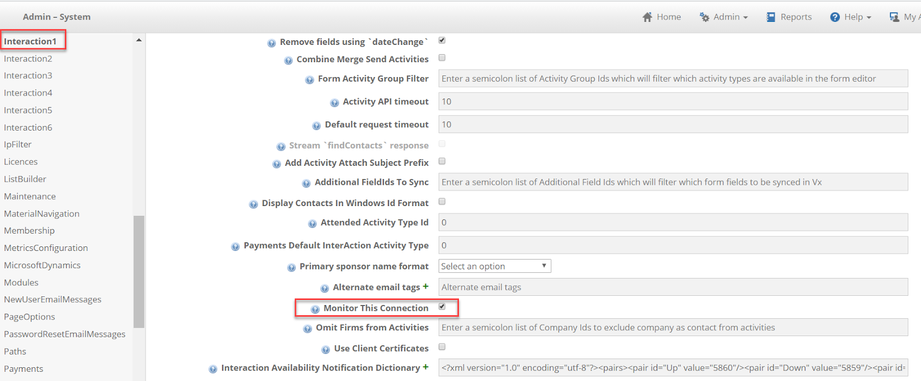This screenshot has height=381, width=921.
Task: Go to PasswordResetEmailMessages in sidebar
Action: (x=64, y=334)
